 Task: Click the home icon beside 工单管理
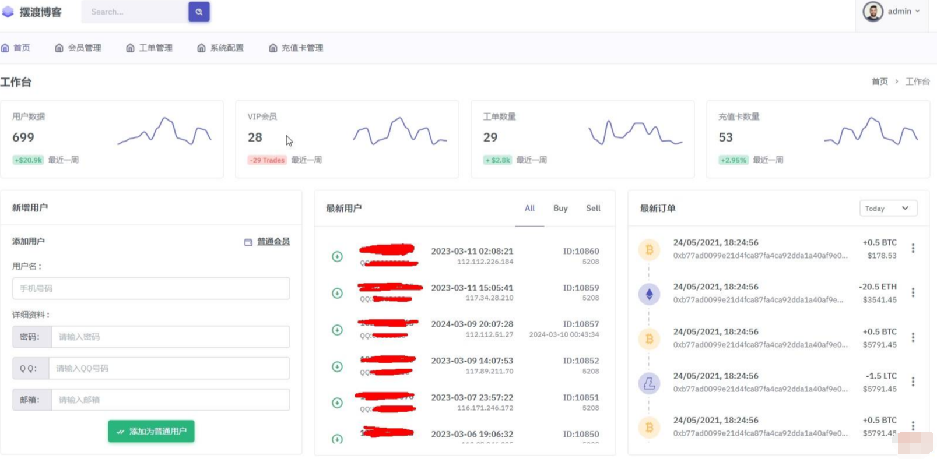point(130,48)
